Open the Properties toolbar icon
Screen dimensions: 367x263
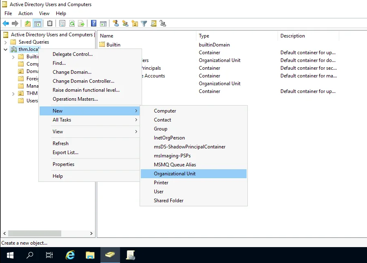[62, 23]
